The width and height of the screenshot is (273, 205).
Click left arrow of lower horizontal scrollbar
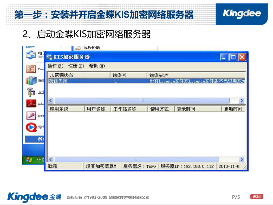pyautogui.click(x=51, y=159)
